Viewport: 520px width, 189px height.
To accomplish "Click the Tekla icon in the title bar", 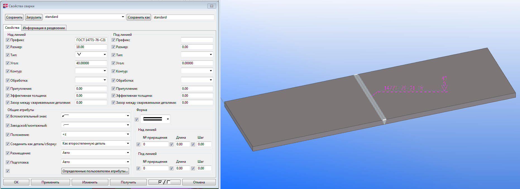I will [x=5, y=6].
